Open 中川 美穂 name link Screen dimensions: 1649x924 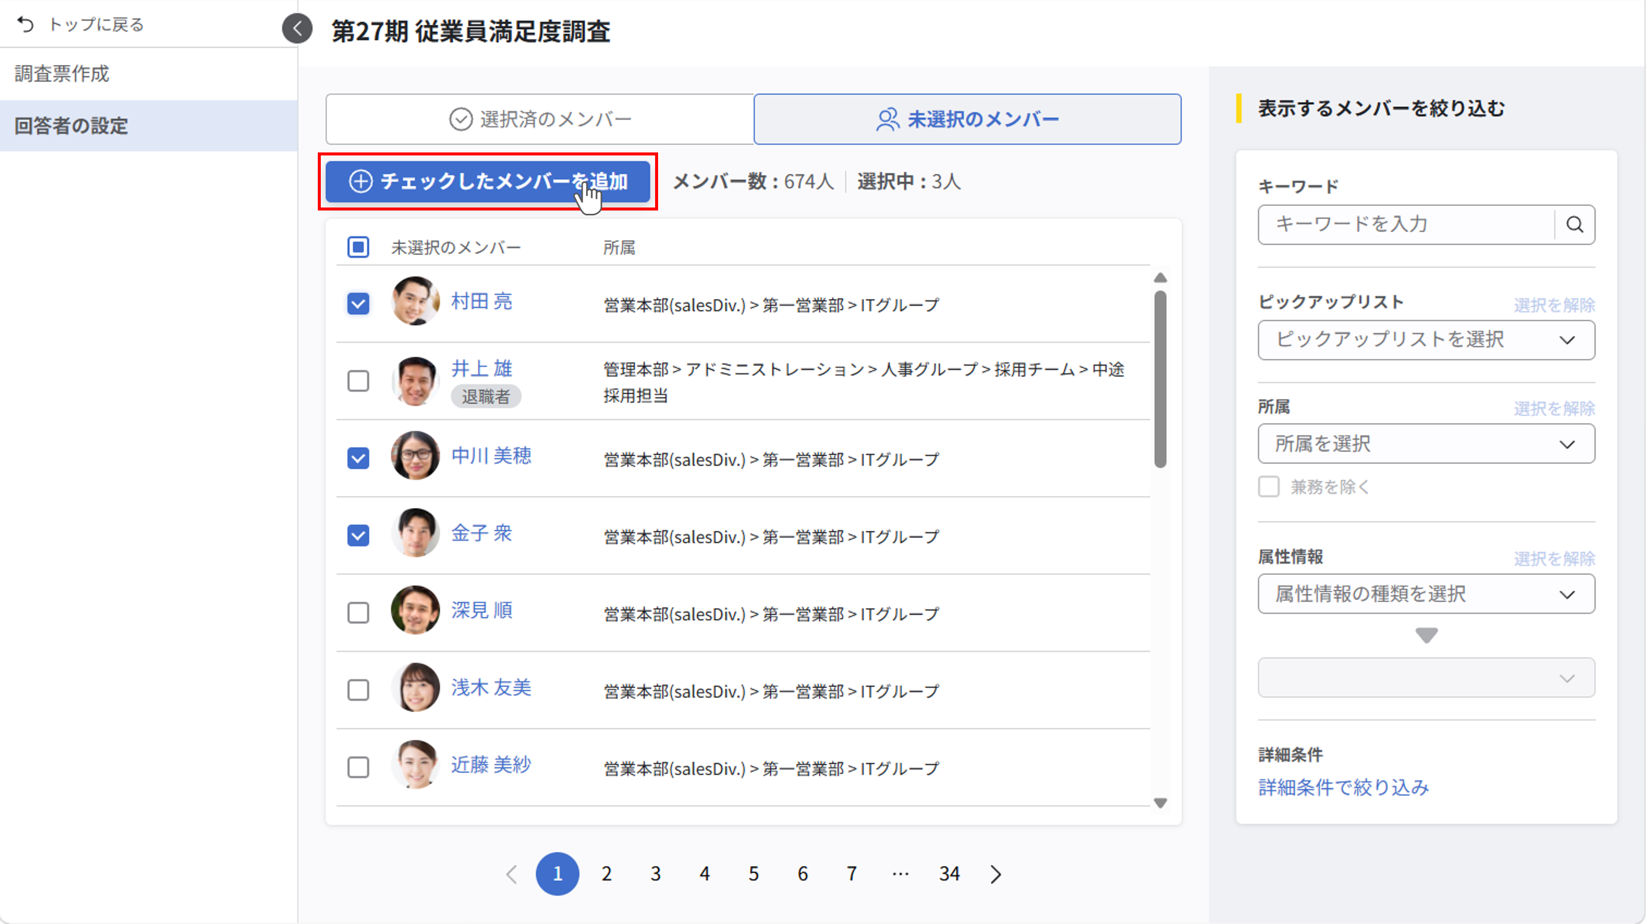(491, 456)
